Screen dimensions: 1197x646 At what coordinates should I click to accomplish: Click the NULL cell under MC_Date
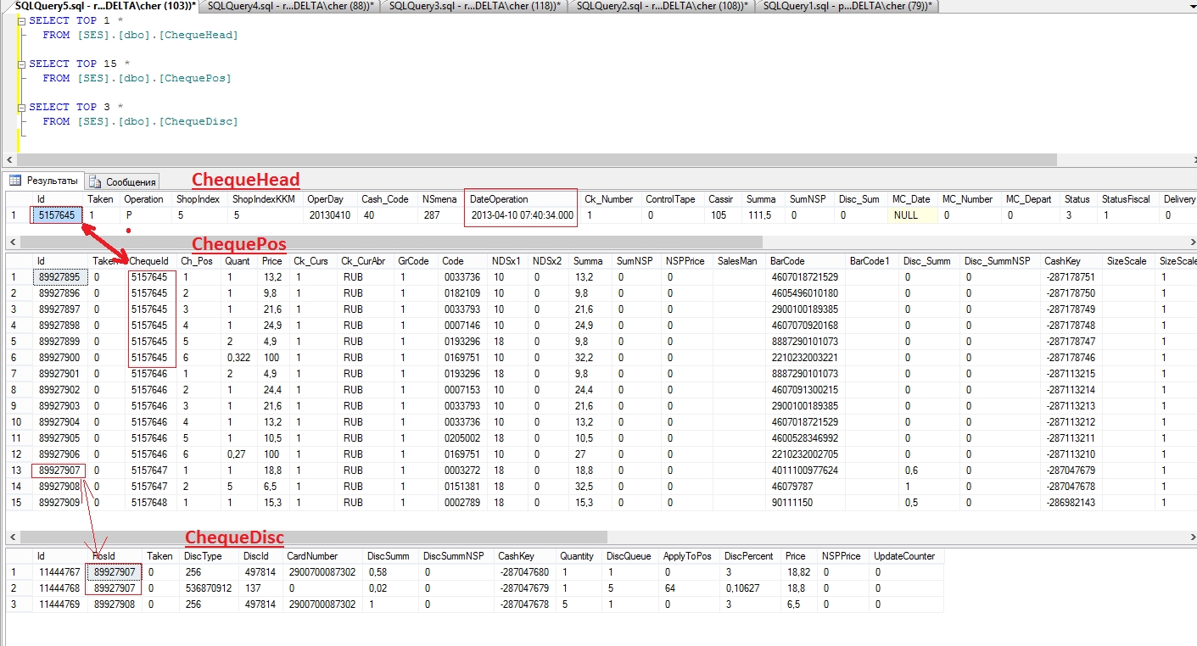[x=912, y=215]
